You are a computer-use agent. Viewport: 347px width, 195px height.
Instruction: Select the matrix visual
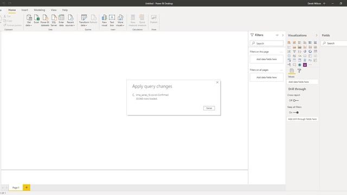tap(300, 60)
